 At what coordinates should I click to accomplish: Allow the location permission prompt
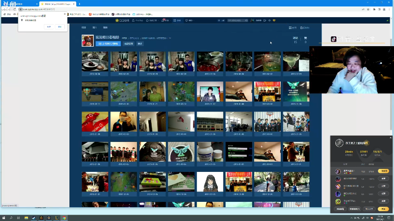pyautogui.click(x=49, y=27)
